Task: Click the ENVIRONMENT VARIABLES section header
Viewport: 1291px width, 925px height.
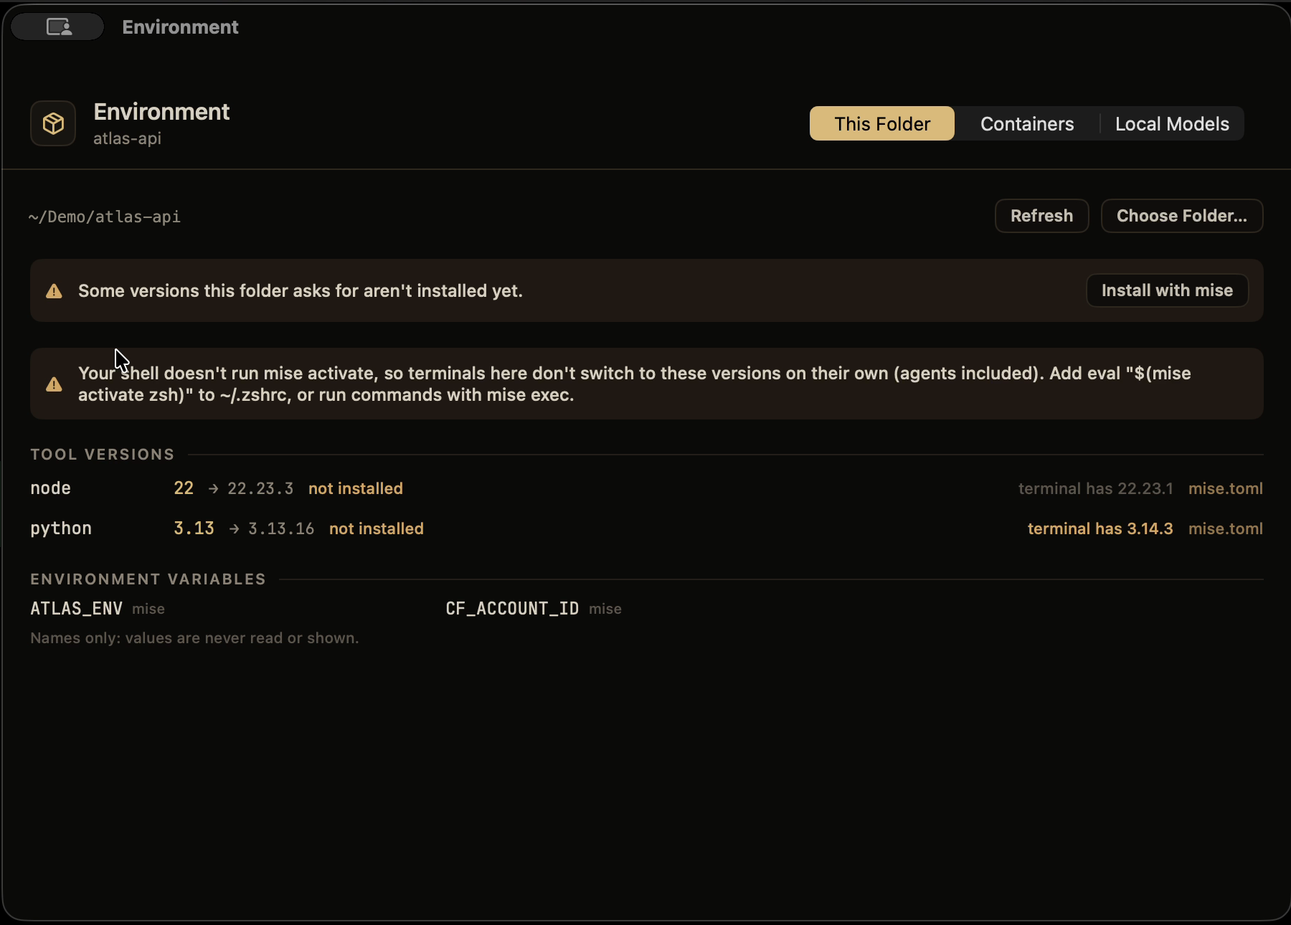Action: point(148,579)
